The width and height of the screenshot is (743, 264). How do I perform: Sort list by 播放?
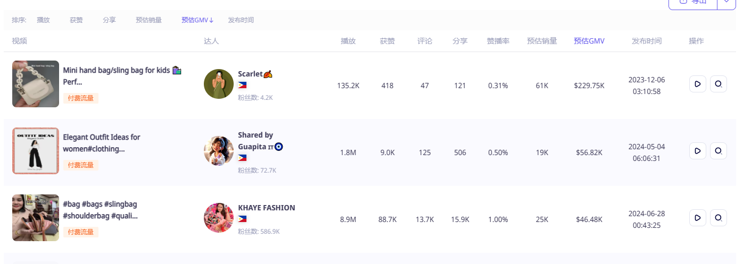(43, 20)
